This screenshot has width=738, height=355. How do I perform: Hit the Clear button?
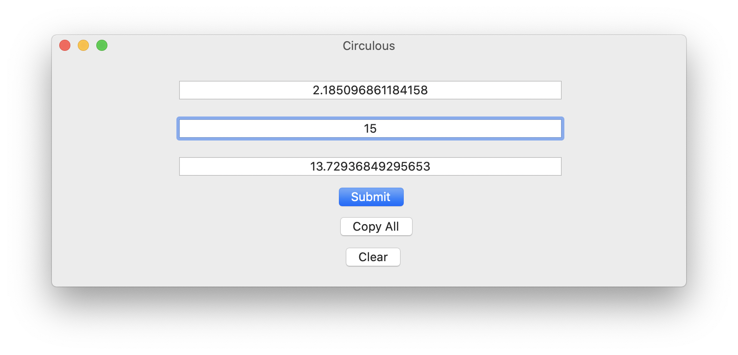(x=373, y=257)
